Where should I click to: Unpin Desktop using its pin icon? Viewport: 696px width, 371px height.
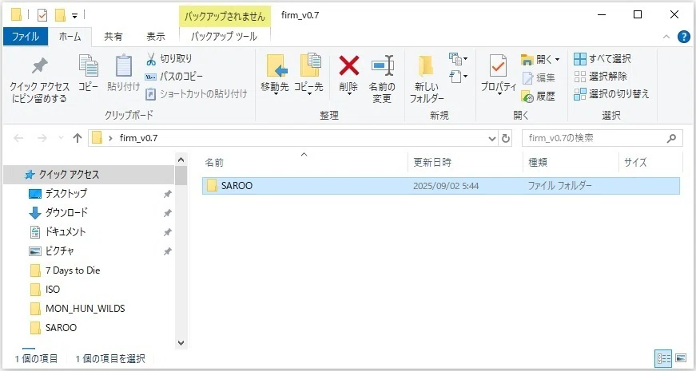[x=167, y=194]
